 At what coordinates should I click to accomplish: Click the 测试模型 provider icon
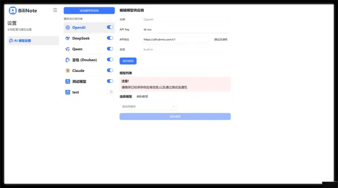click(x=68, y=82)
